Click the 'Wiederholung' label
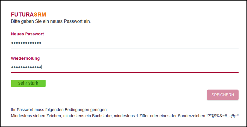 click(x=25, y=58)
